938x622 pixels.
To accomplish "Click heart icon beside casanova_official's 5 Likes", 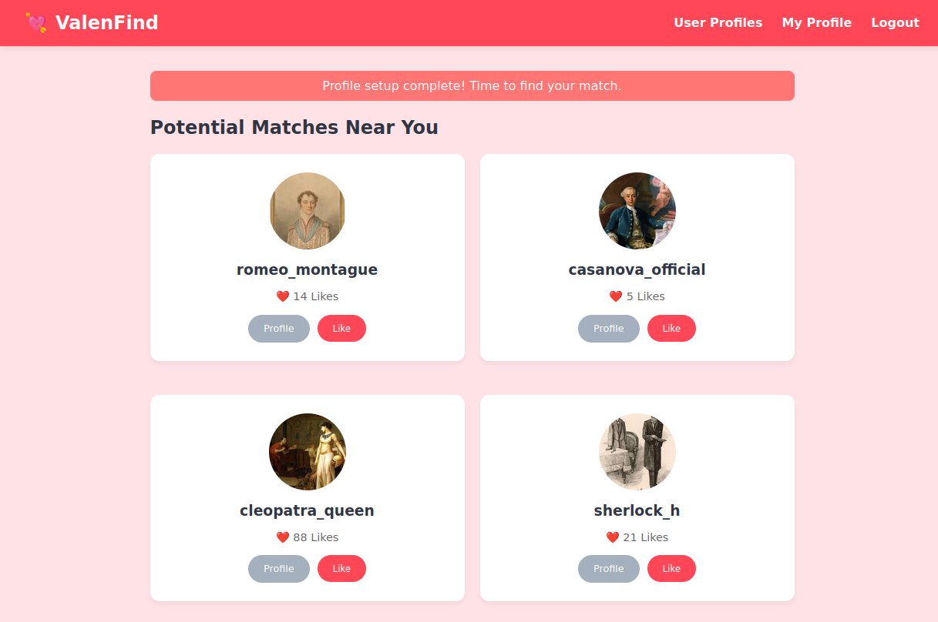I will 616,296.
